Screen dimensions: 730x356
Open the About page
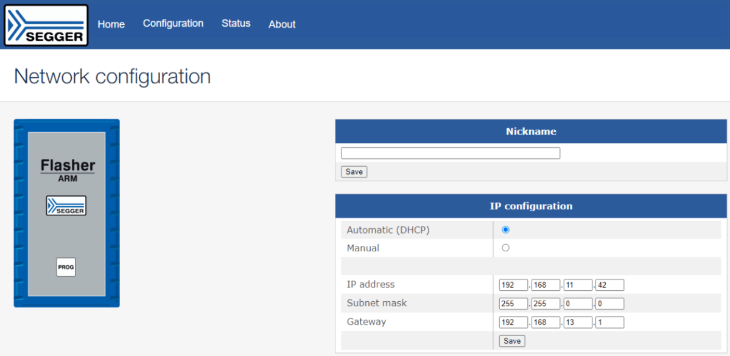click(x=282, y=24)
